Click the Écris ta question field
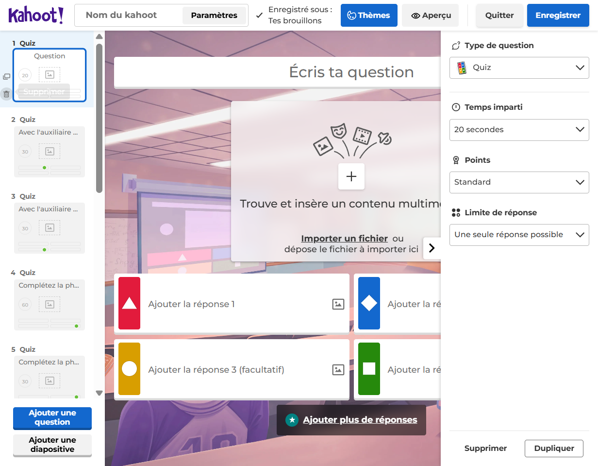The width and height of the screenshot is (598, 466). pyautogui.click(x=278, y=72)
